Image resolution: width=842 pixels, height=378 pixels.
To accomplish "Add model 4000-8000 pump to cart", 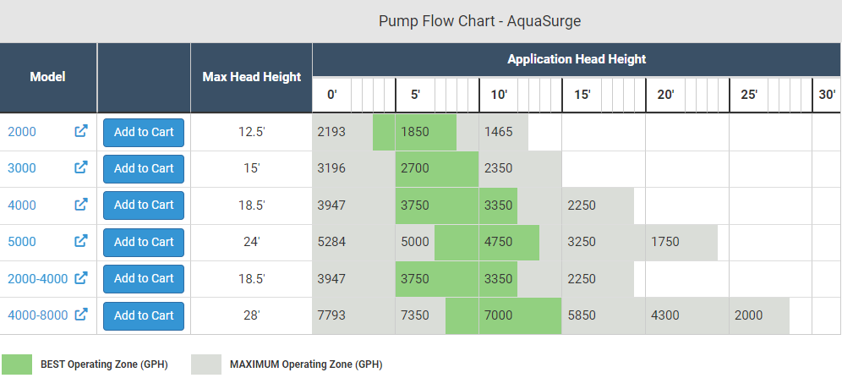I will coord(144,315).
